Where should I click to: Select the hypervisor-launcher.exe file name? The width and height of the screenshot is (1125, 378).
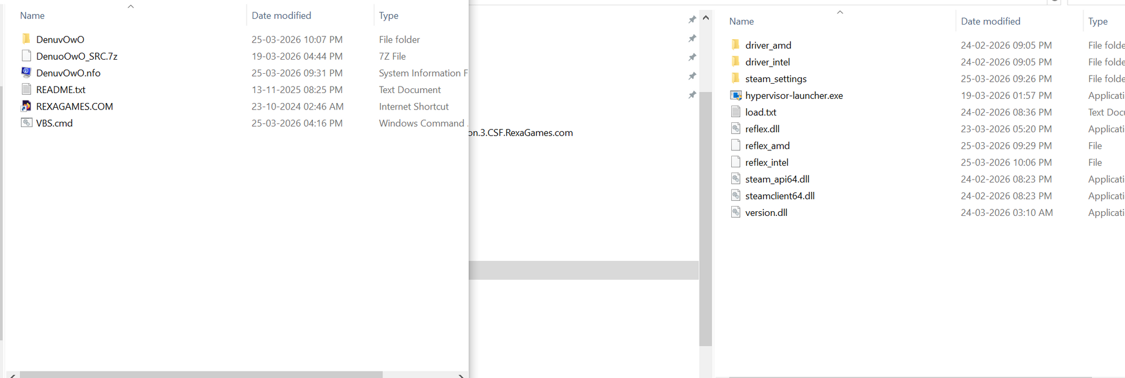[x=794, y=95]
